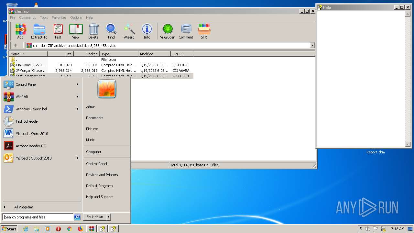Show hidden tray icons arrow
The image size is (414, 233).
pyautogui.click(x=361, y=228)
